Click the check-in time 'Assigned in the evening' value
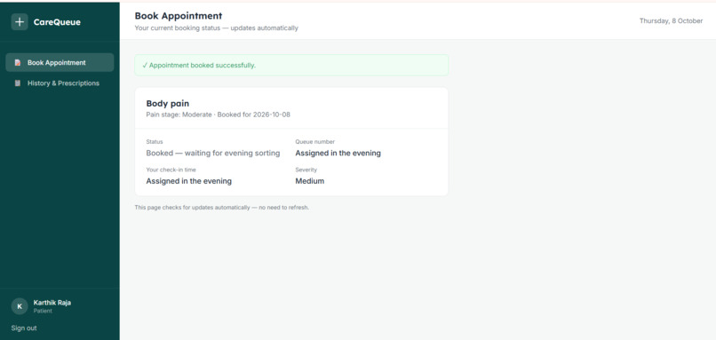This screenshot has height=340, width=716. point(189,181)
